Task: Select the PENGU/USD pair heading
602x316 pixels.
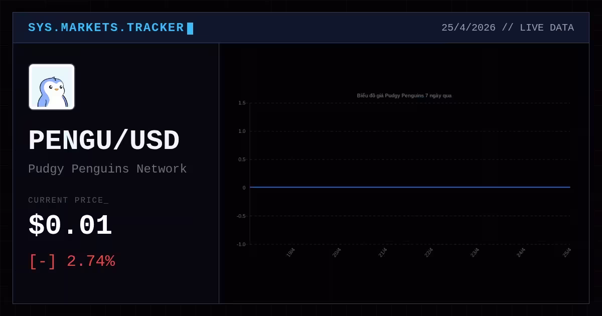Action: tap(104, 140)
